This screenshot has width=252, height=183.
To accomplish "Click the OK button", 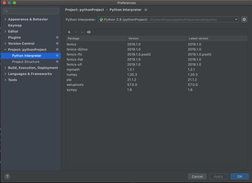I will tap(239, 176).
